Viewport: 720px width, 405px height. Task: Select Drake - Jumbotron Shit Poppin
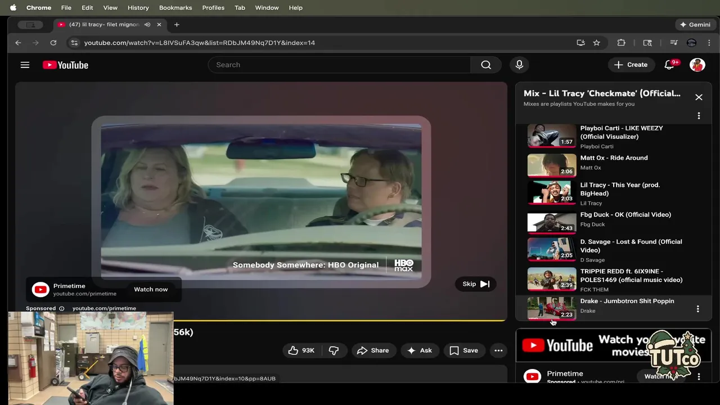coord(627,301)
